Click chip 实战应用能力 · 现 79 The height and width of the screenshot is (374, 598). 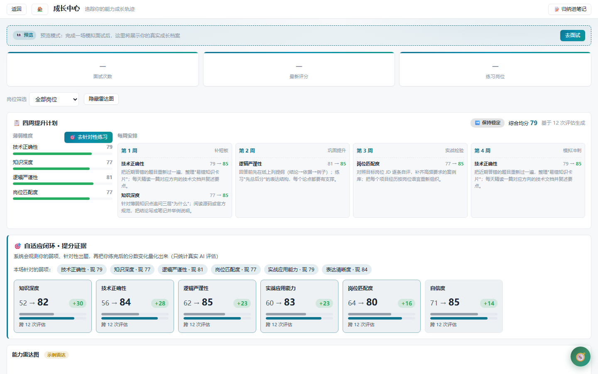[x=291, y=270]
